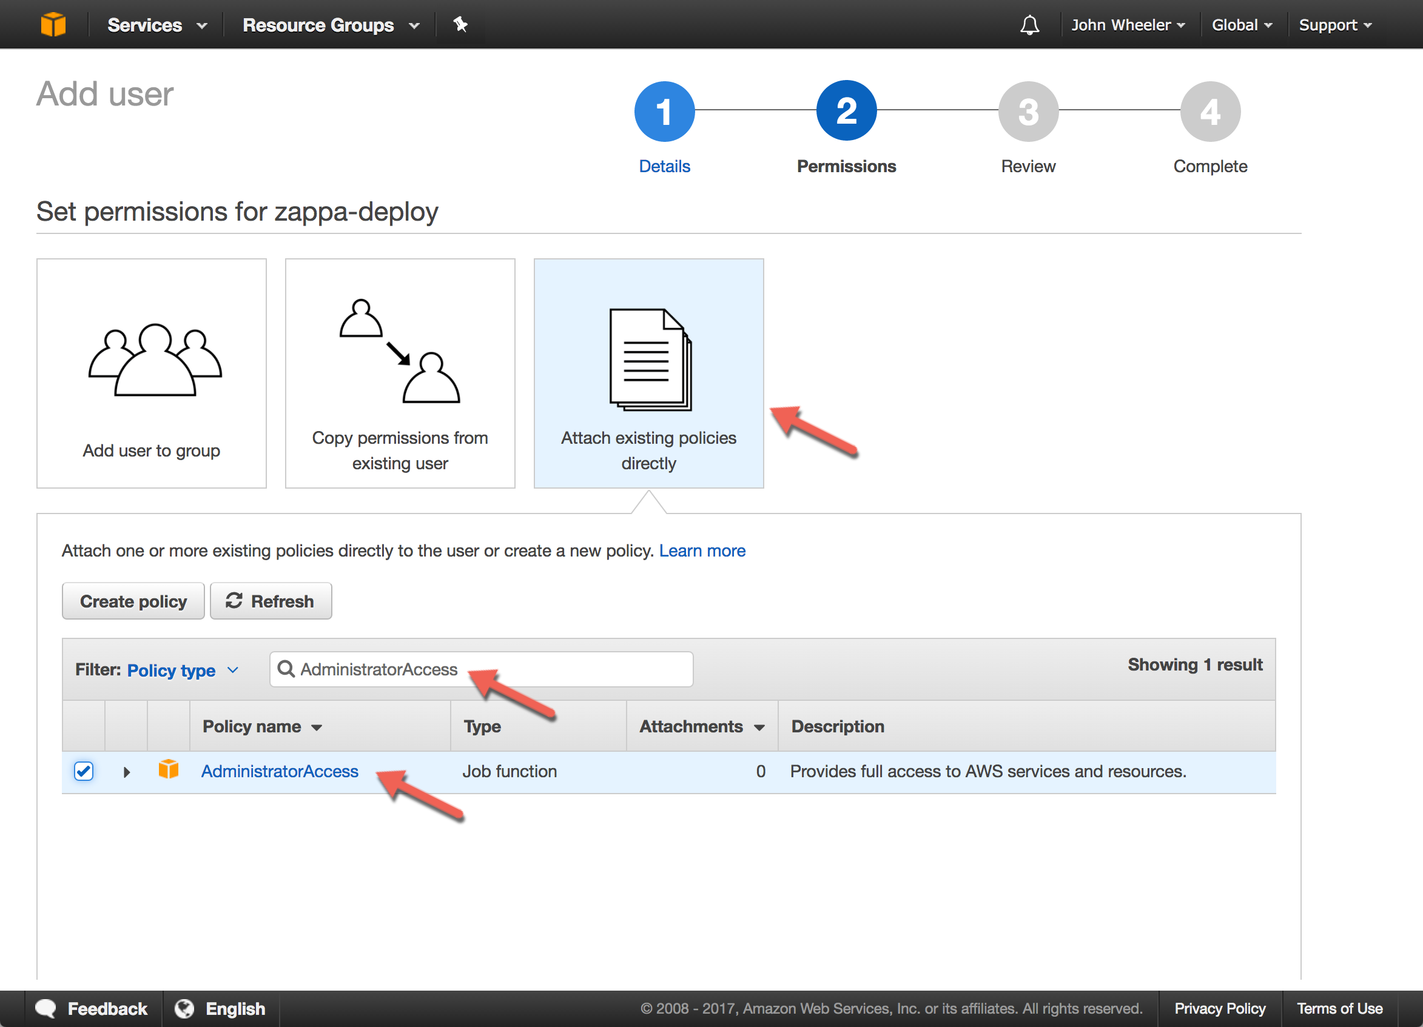Select the Add user to group card

(x=151, y=373)
